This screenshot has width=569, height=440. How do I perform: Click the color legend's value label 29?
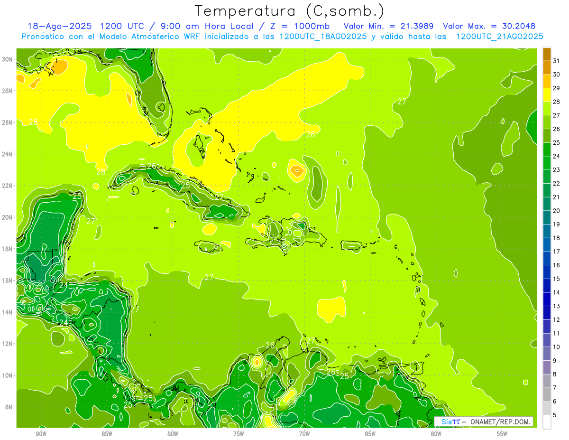tap(557, 88)
